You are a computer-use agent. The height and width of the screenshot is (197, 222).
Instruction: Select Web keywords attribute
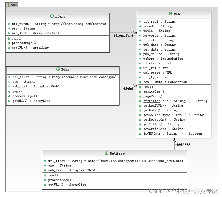(159, 36)
